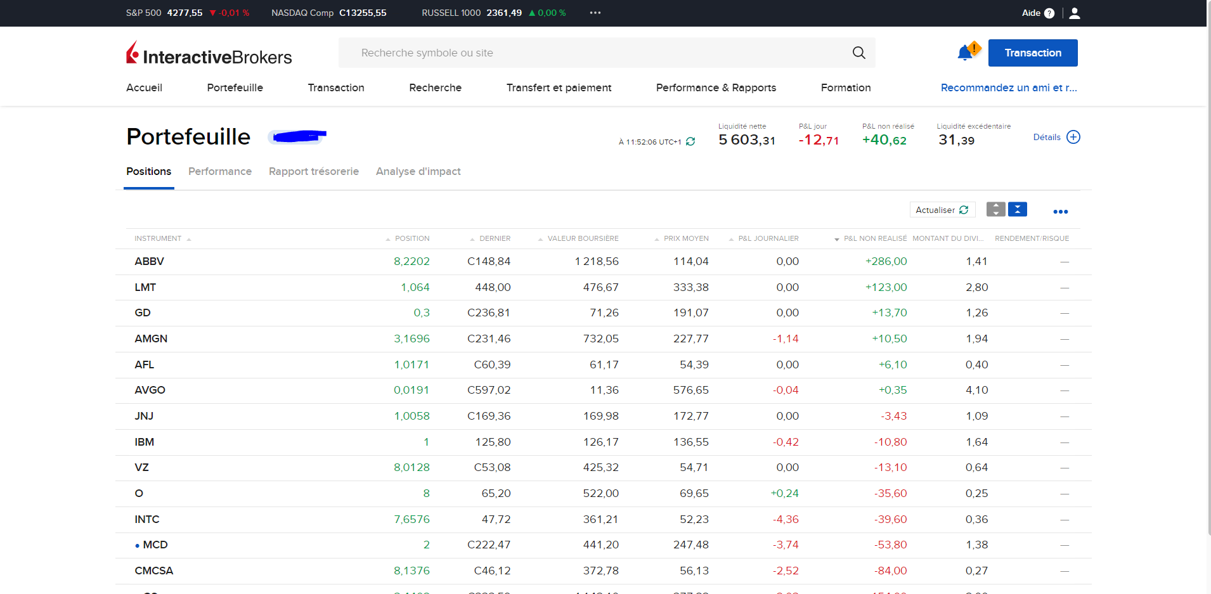Click P&L jour value -12,71
Screen dimensions: 1211x594
click(819, 140)
